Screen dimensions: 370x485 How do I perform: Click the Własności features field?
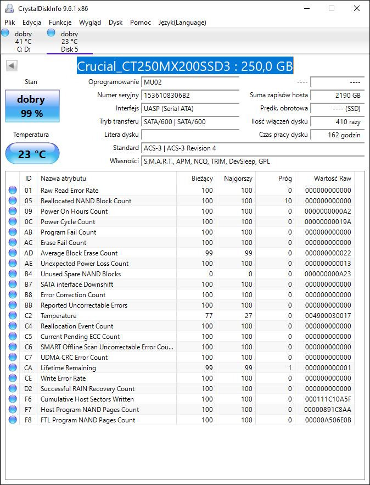point(253,161)
